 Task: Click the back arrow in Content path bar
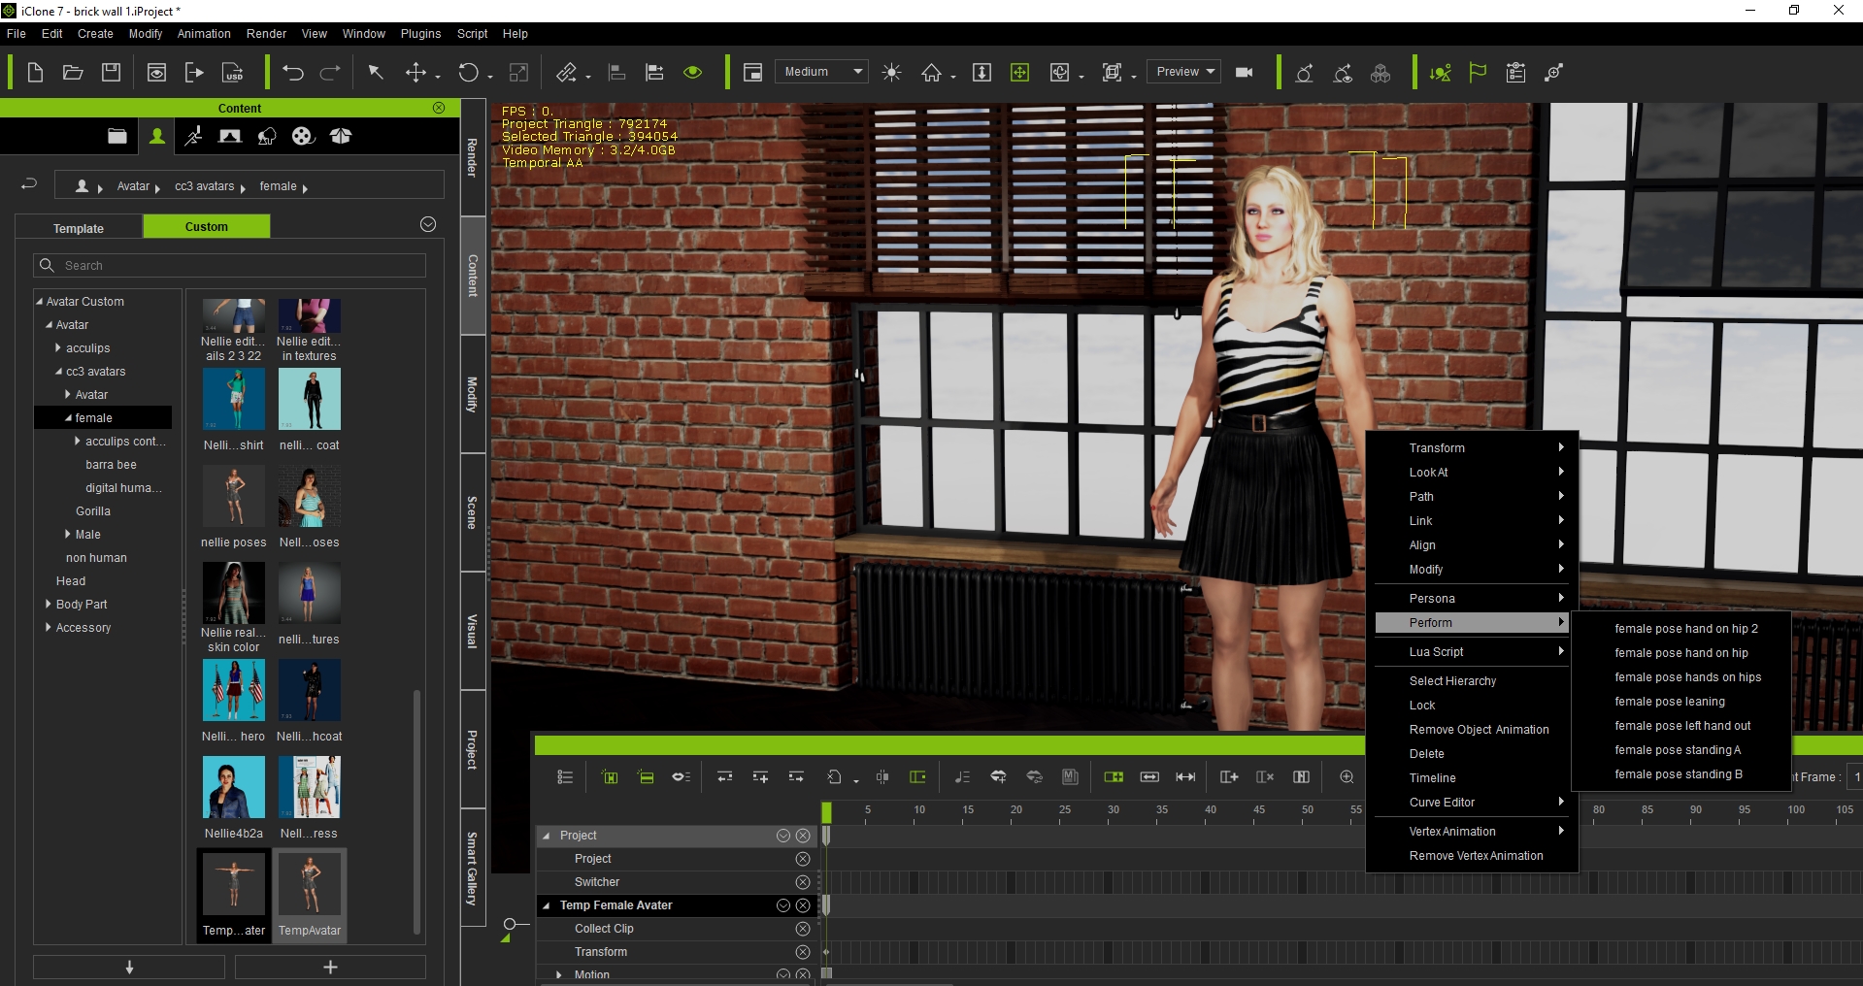pos(29,184)
